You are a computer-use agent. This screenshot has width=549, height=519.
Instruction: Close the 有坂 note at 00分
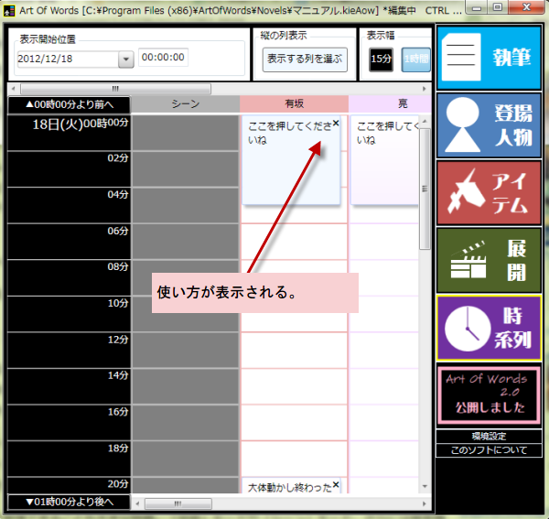click(x=336, y=123)
